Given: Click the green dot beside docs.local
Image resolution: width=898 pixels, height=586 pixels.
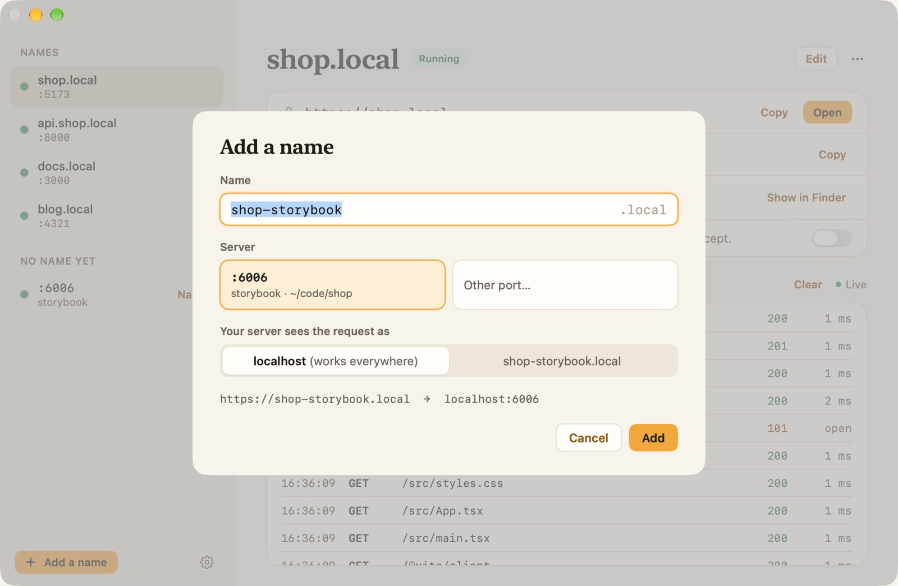Looking at the screenshot, I should pos(24,173).
